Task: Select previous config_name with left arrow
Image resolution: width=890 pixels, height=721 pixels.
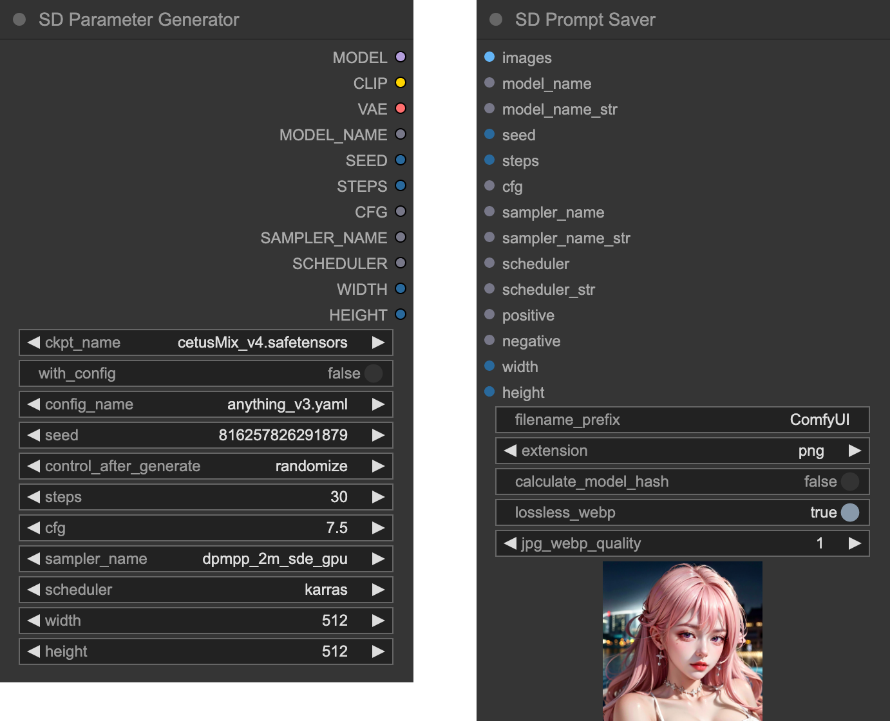Action: [x=33, y=404]
